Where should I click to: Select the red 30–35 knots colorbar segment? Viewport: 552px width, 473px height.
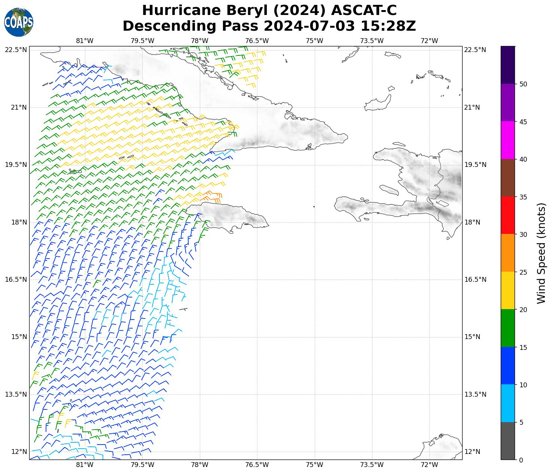pyautogui.click(x=507, y=215)
